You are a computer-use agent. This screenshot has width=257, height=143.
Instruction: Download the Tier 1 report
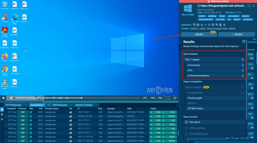point(243,60)
